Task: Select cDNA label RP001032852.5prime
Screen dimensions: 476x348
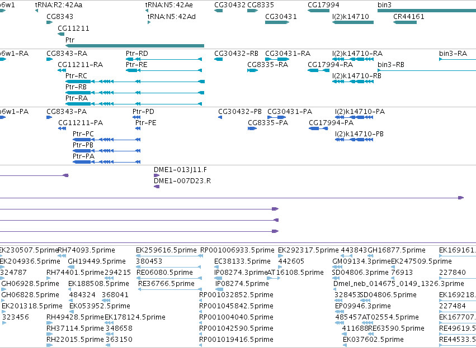Action: point(236,295)
